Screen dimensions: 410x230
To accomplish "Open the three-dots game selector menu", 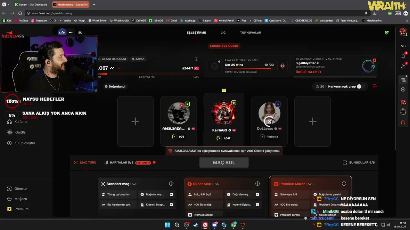I will click(71, 33).
